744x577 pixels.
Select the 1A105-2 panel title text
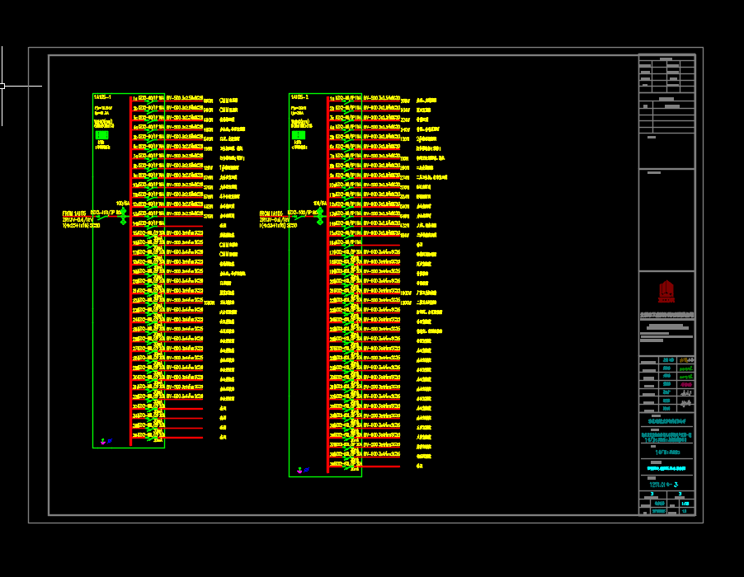click(299, 97)
